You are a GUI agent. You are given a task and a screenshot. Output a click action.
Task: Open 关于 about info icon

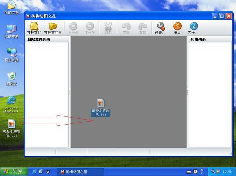(194, 28)
